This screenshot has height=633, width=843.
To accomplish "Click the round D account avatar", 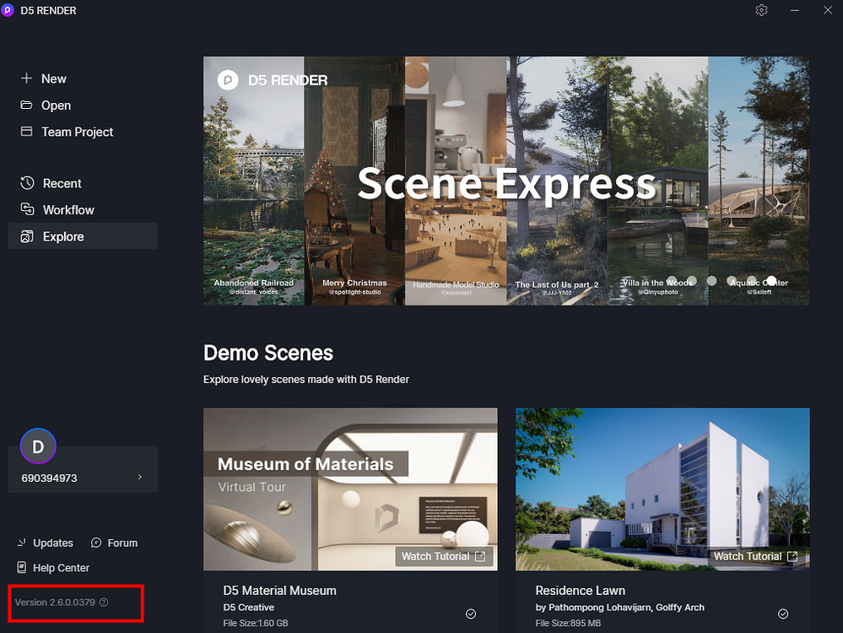I will coord(38,446).
